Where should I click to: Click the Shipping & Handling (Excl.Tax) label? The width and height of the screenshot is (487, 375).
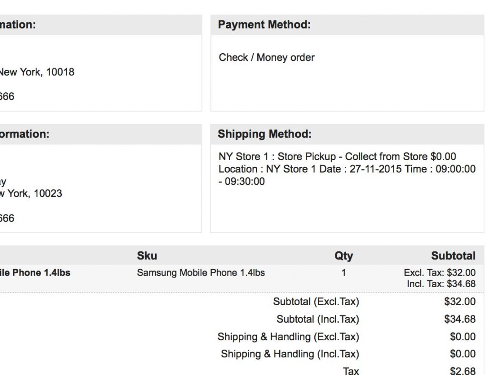[288, 337]
